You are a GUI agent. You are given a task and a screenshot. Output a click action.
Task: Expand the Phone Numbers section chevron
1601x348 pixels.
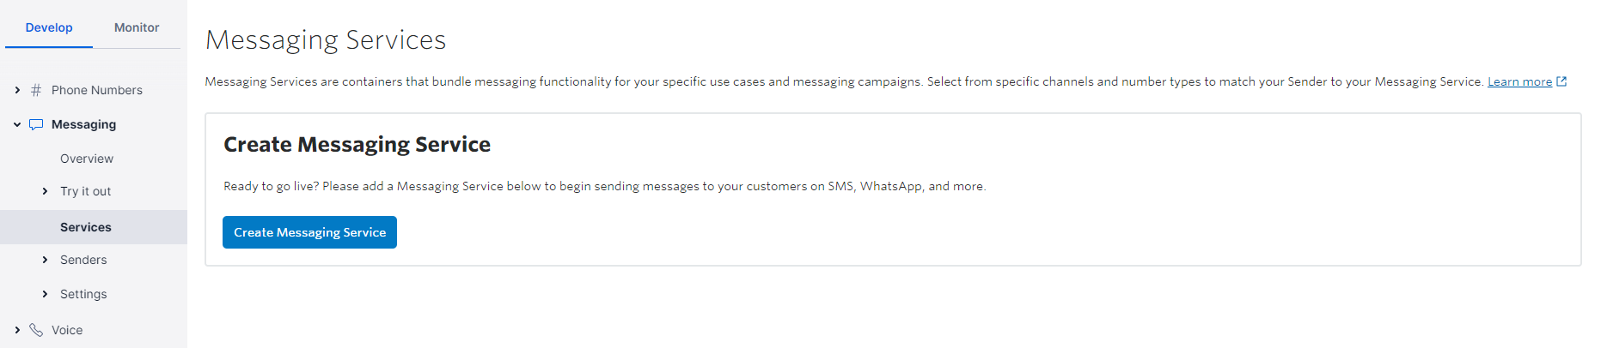pyautogui.click(x=17, y=90)
